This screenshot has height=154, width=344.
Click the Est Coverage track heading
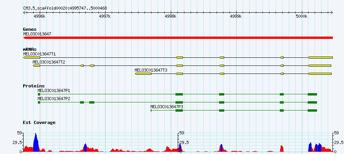(x=39, y=122)
